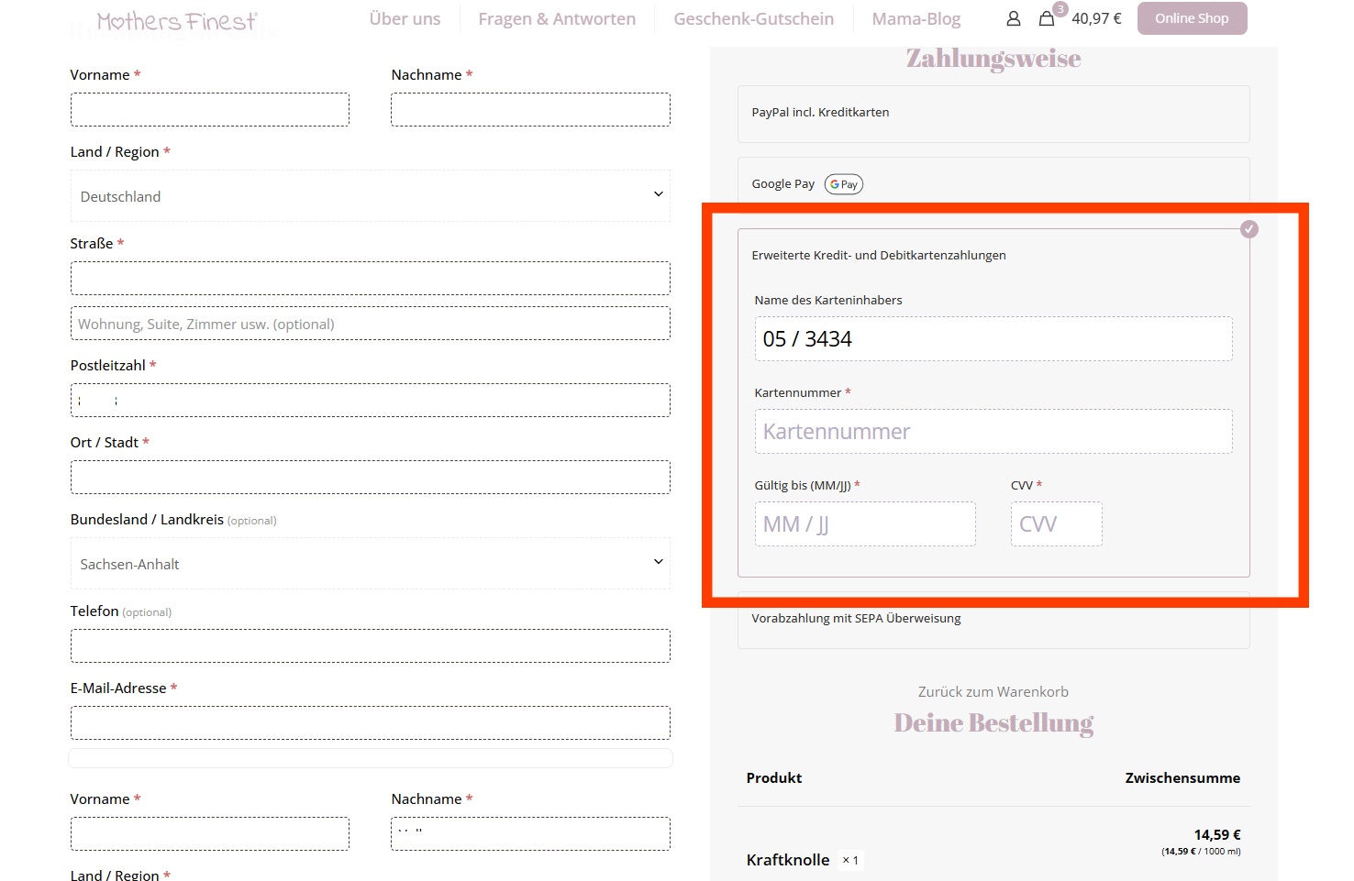The width and height of the screenshot is (1354, 881).
Task: Focus the CVV input field
Action: 1056,524
